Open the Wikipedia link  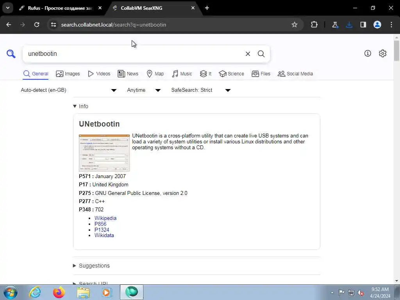point(105,218)
